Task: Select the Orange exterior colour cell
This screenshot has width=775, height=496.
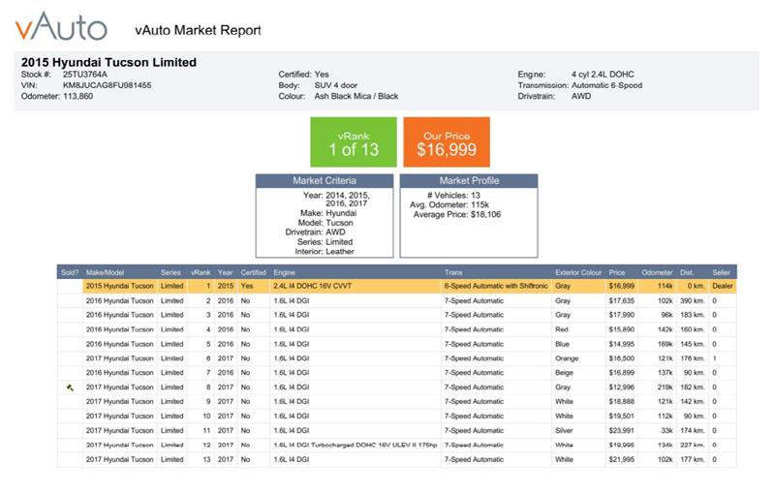Action: pos(567,358)
